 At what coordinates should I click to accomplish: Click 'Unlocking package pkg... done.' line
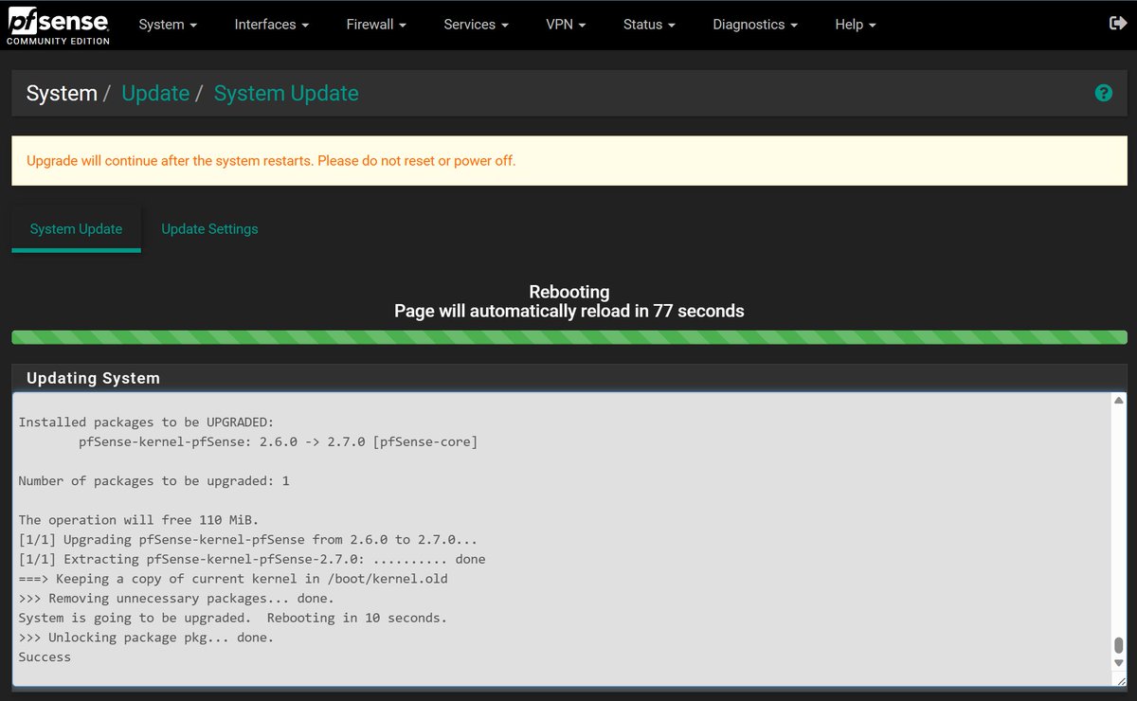[x=146, y=638]
